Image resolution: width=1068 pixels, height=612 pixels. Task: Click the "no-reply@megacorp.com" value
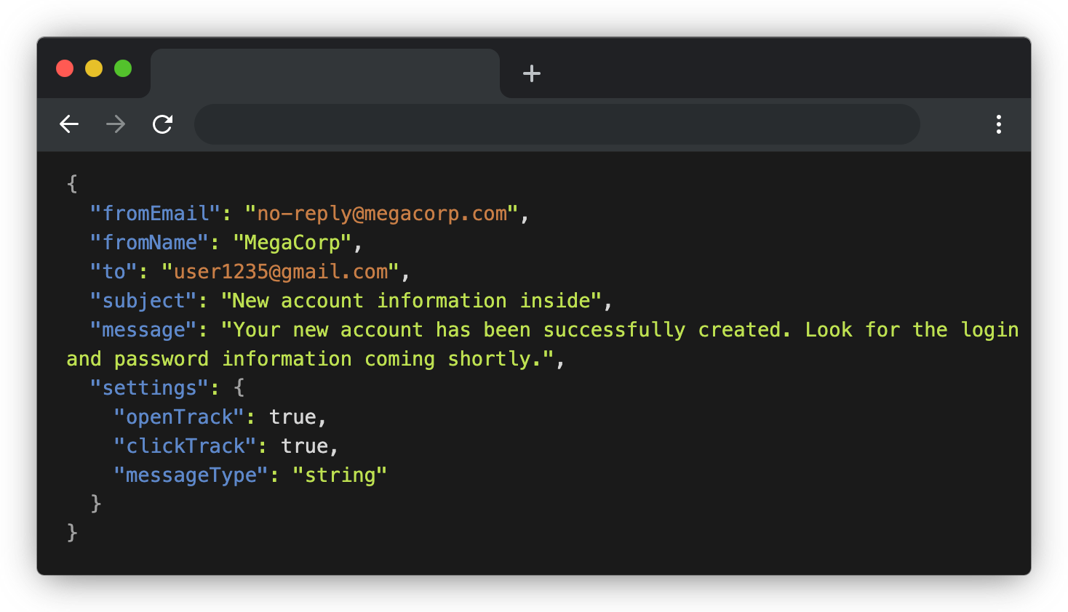point(382,214)
